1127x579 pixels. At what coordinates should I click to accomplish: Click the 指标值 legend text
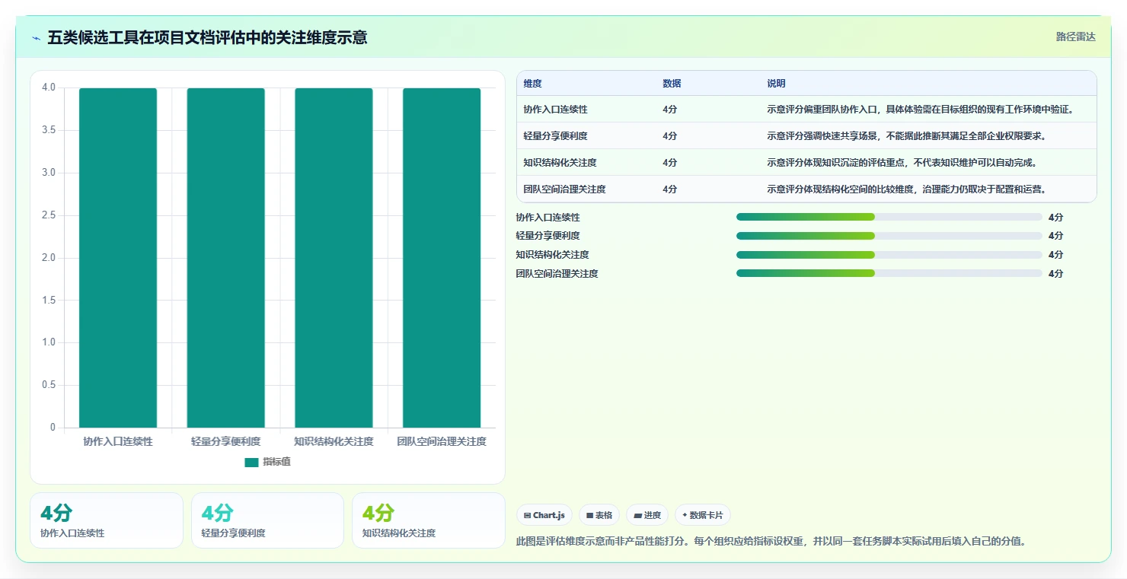[276, 462]
